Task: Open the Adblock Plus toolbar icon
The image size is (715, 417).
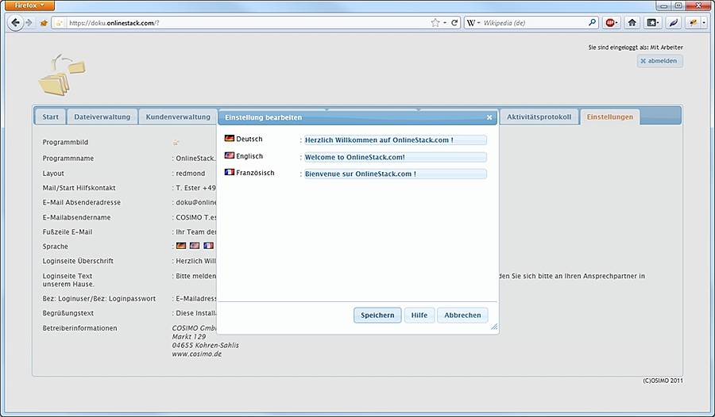Action: (611, 22)
